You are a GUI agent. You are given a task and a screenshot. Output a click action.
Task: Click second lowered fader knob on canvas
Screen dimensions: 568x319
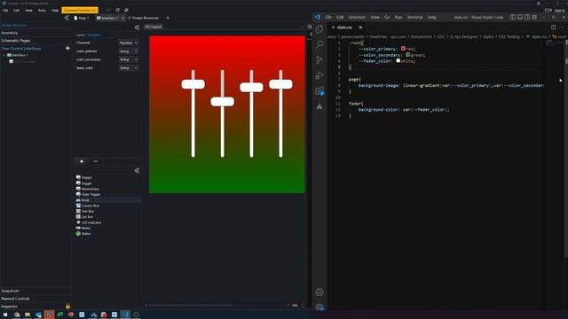pos(223,102)
